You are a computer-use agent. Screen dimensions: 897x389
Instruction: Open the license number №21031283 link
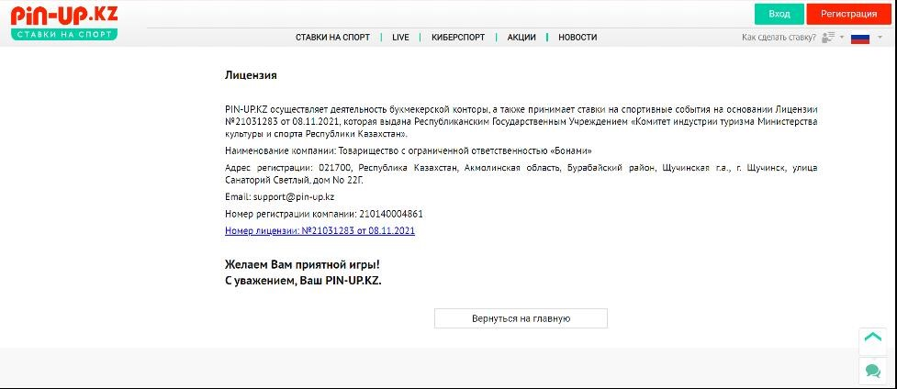[x=320, y=231]
